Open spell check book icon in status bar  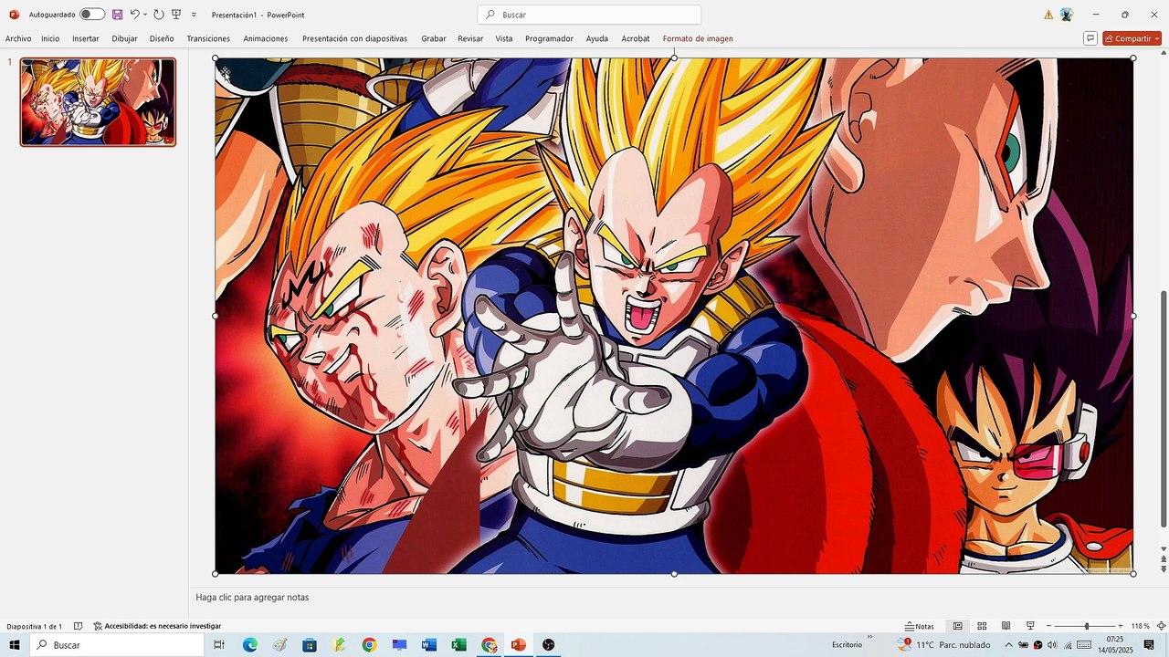coord(78,626)
